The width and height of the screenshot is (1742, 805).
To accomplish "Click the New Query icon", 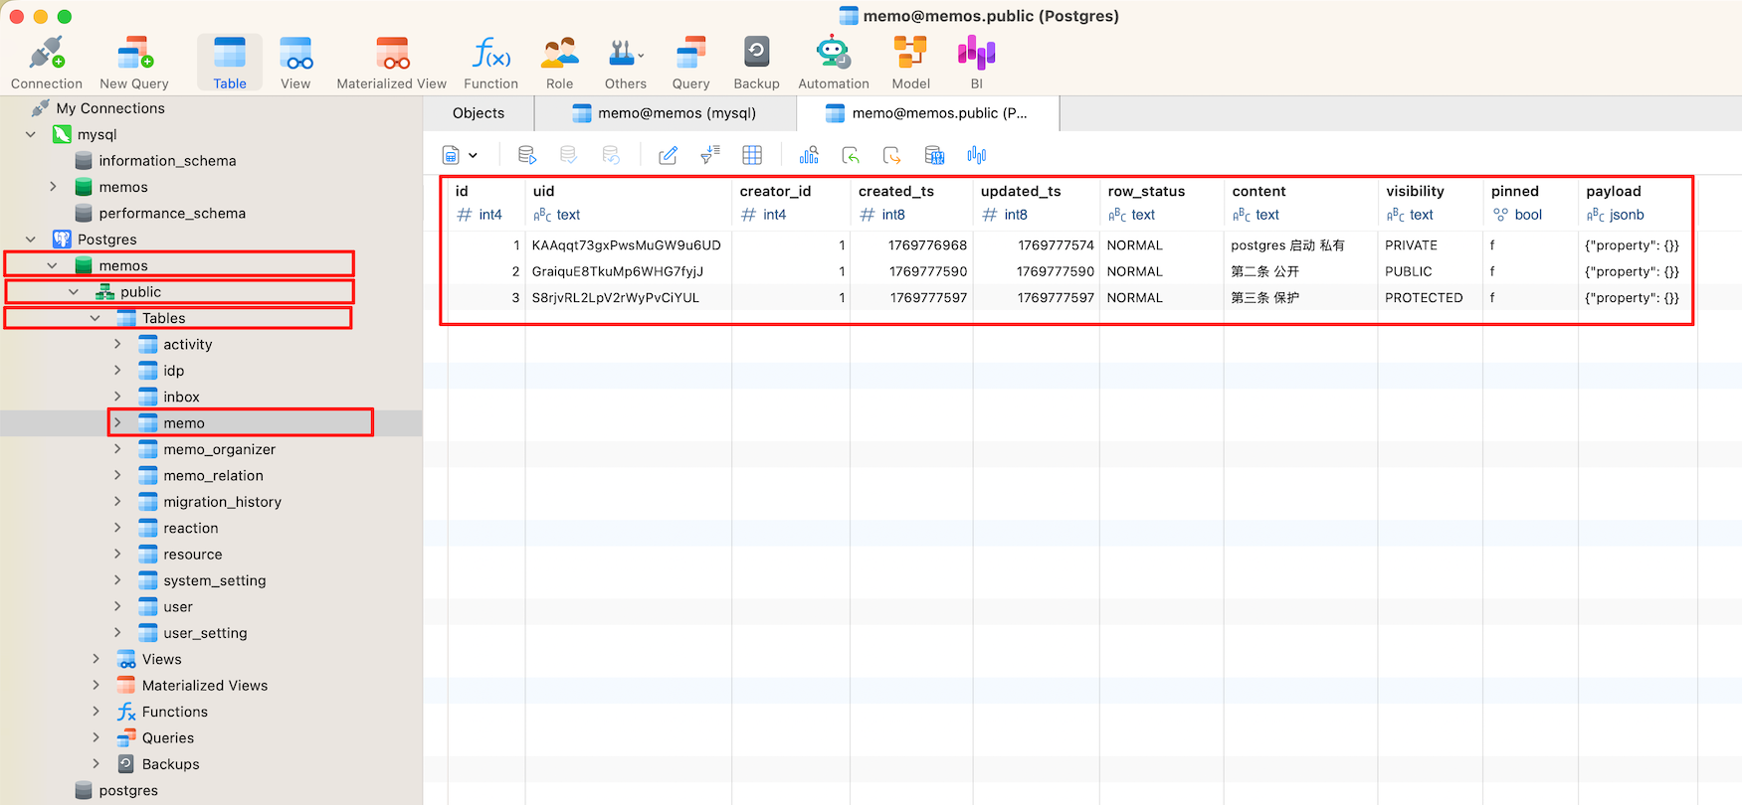I will (x=134, y=62).
